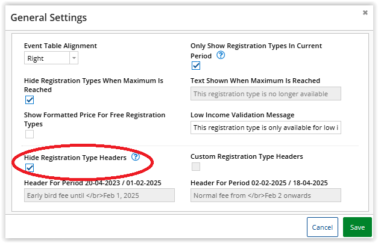
Task: Click the Custom Registration Type Headers label
Action: tap(247, 156)
